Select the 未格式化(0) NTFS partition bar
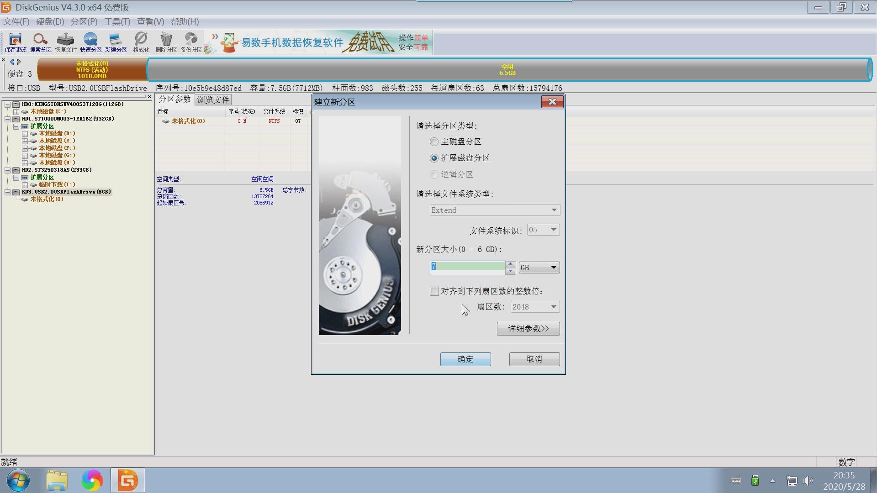The width and height of the screenshot is (877, 493). (x=92, y=70)
